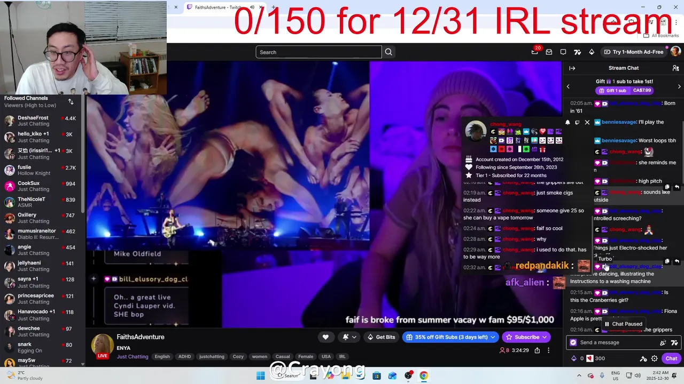
Task: Close the chong_wang user card
Action: tap(587, 122)
